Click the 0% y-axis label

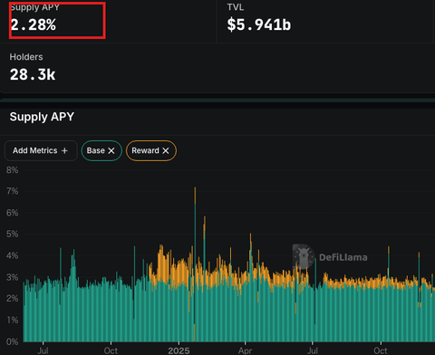coord(12,341)
